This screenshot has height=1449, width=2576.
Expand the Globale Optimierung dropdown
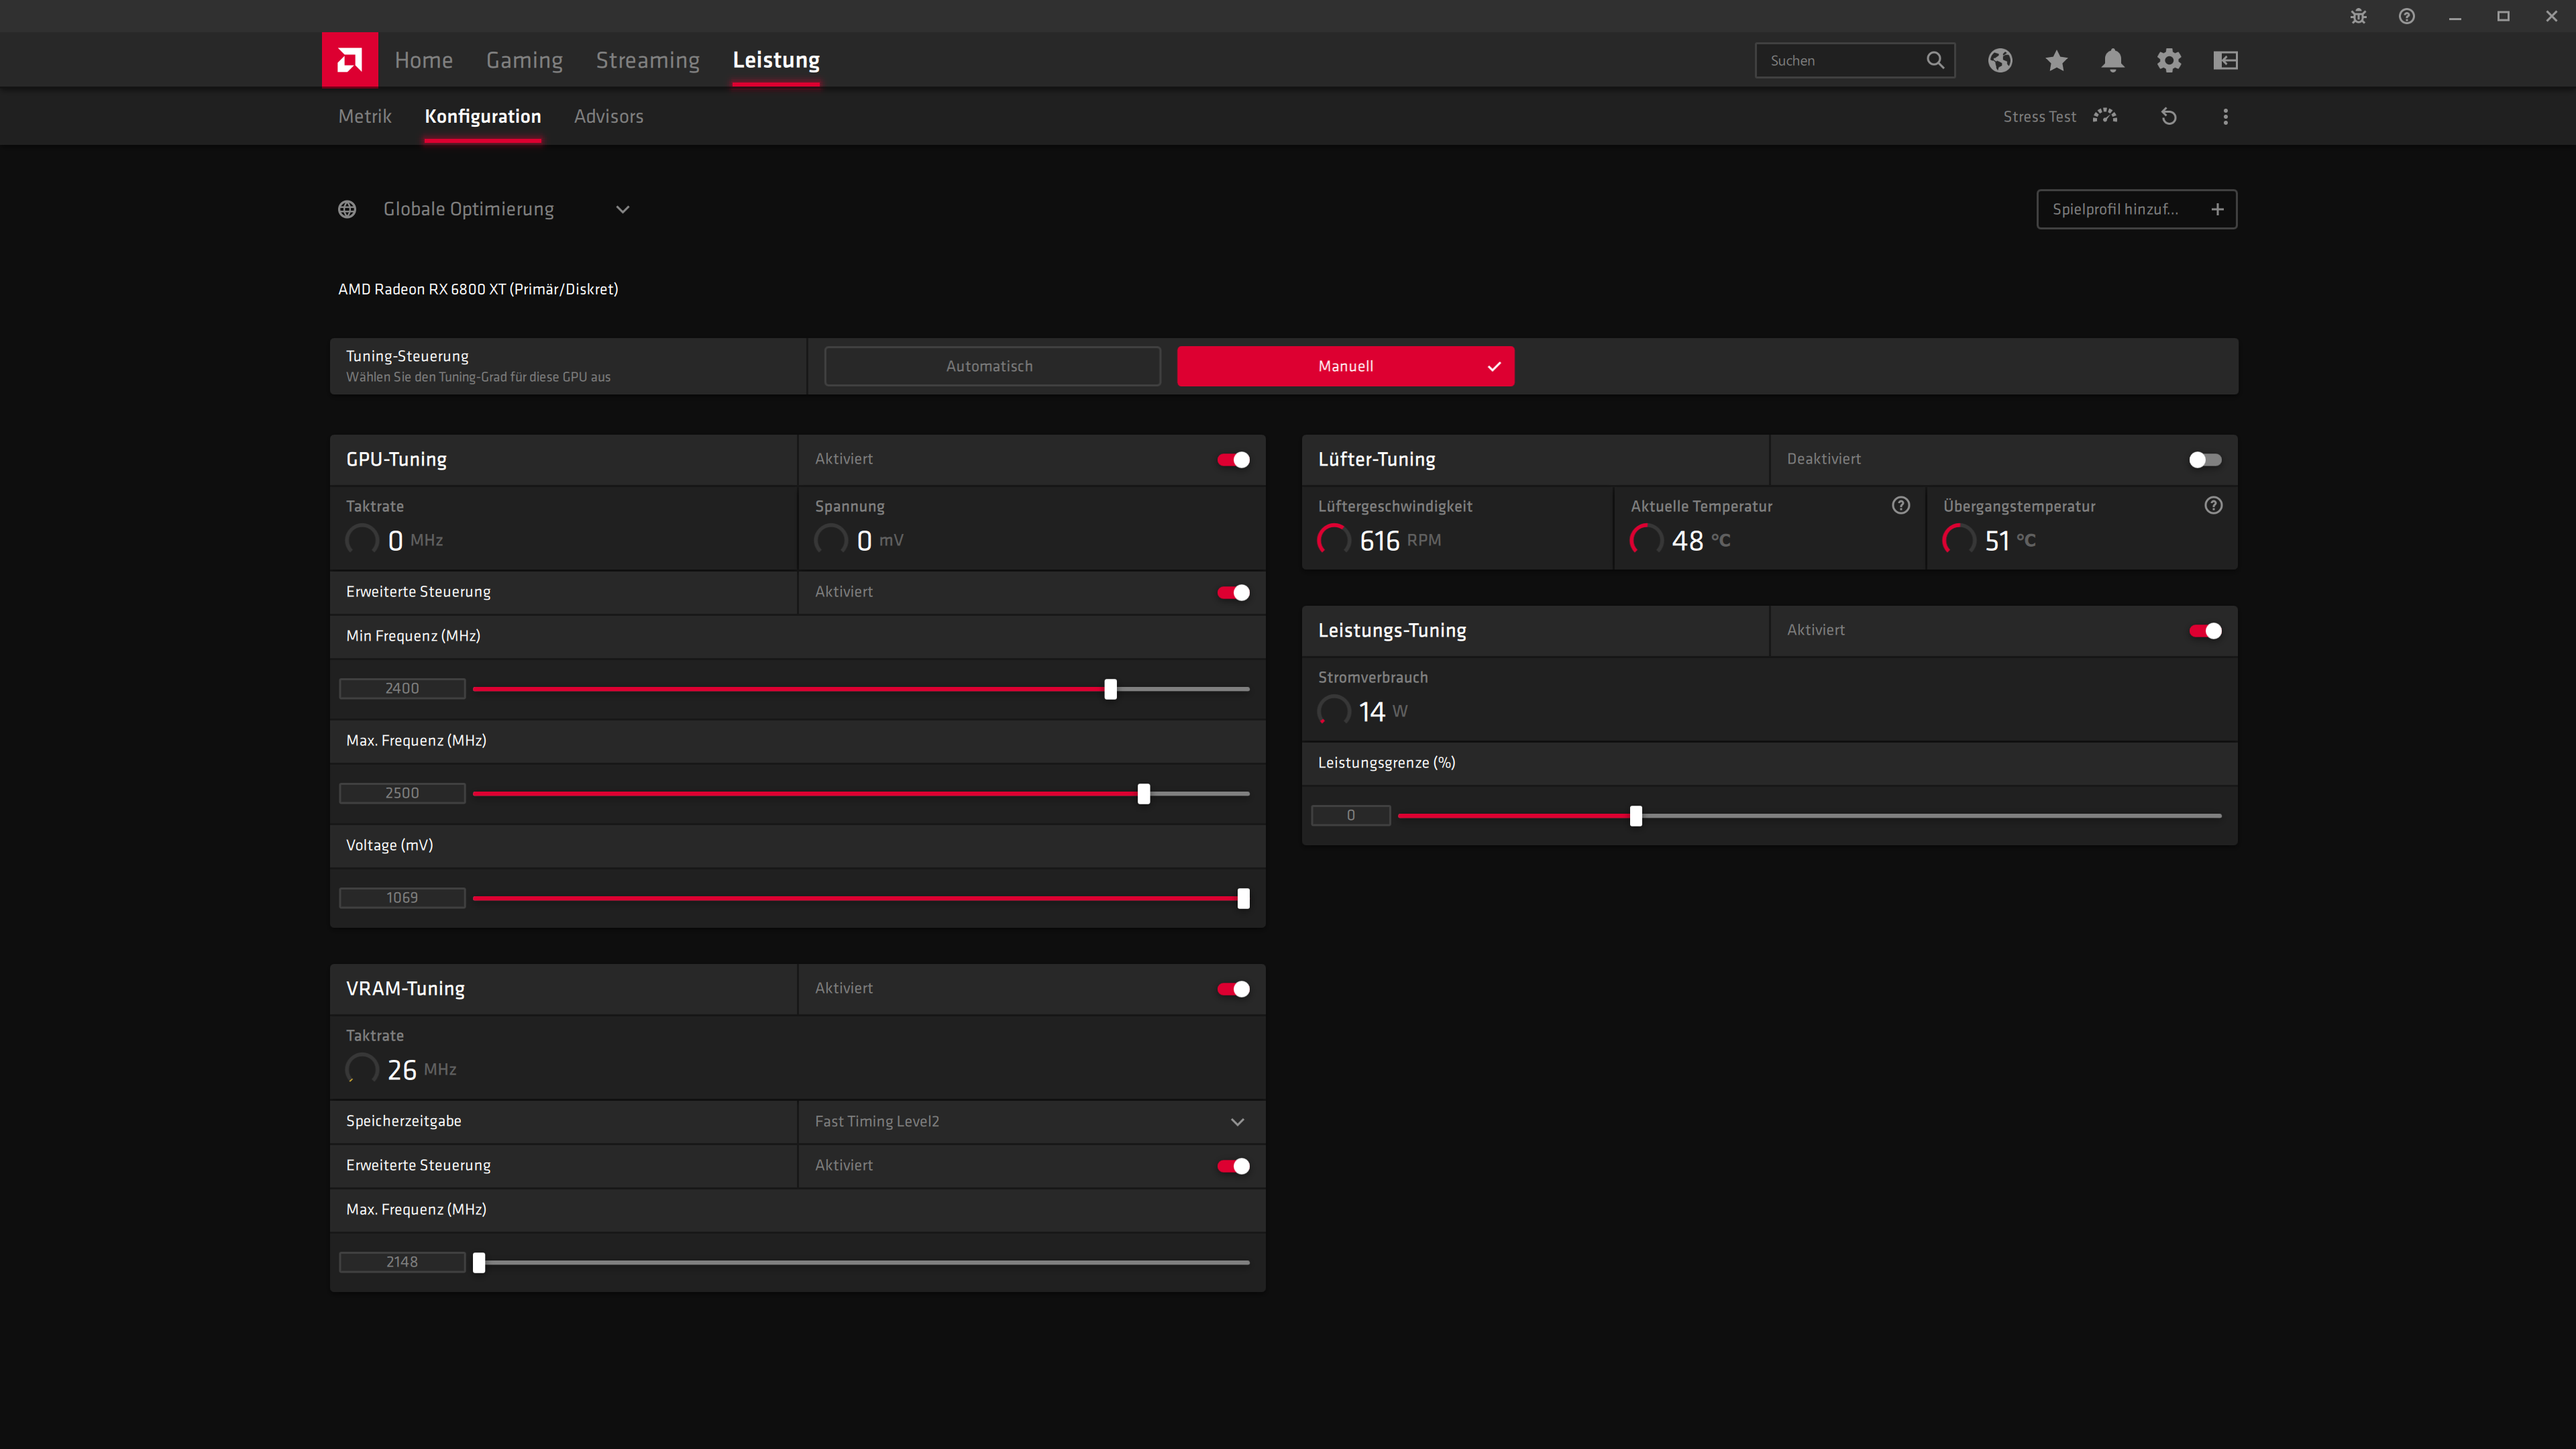622,209
